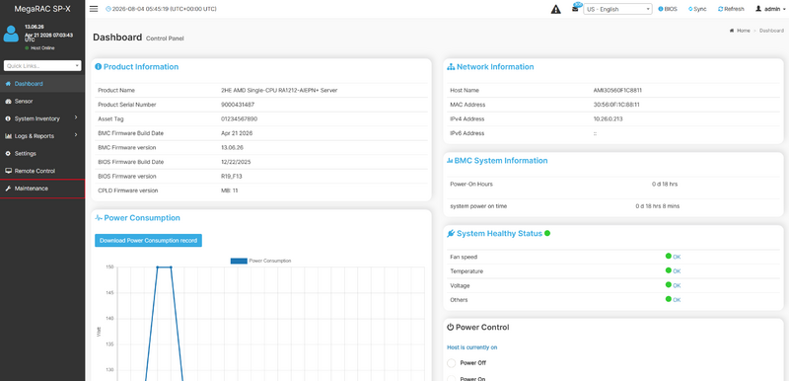
Task: Click the Logs & Reports chart icon
Action: click(x=8, y=136)
